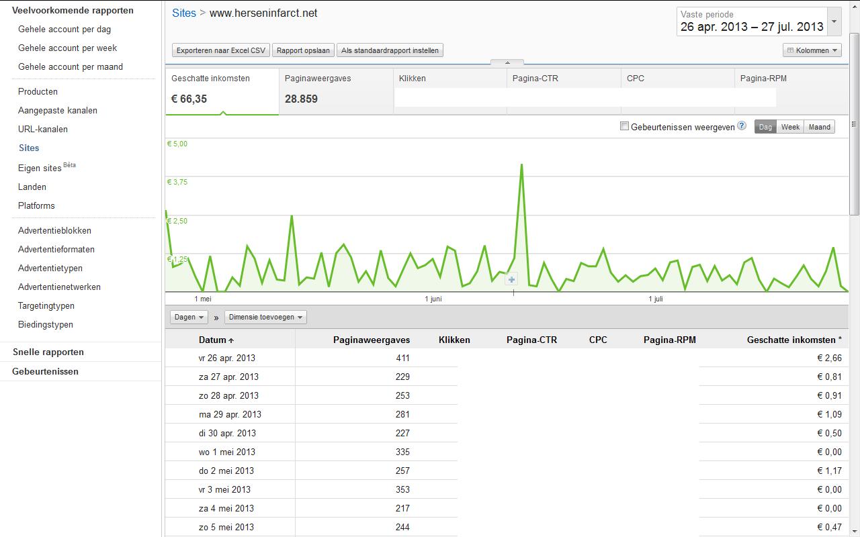Open Eigen sites Bèta report
The height and width of the screenshot is (537, 860).
[x=47, y=167]
